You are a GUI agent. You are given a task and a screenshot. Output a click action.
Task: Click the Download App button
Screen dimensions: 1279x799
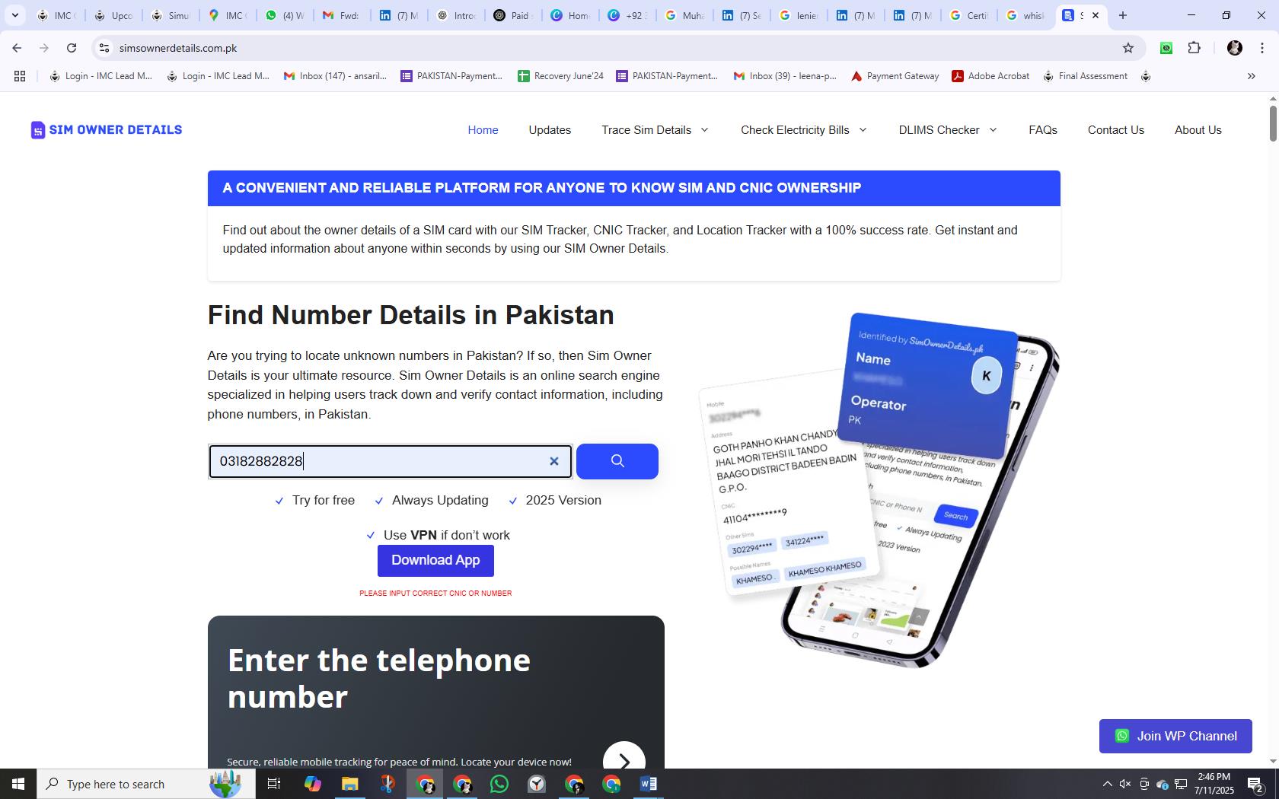pyautogui.click(x=435, y=561)
